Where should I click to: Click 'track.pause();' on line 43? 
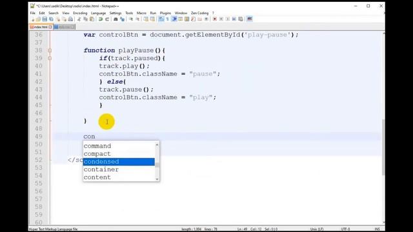click(x=126, y=90)
